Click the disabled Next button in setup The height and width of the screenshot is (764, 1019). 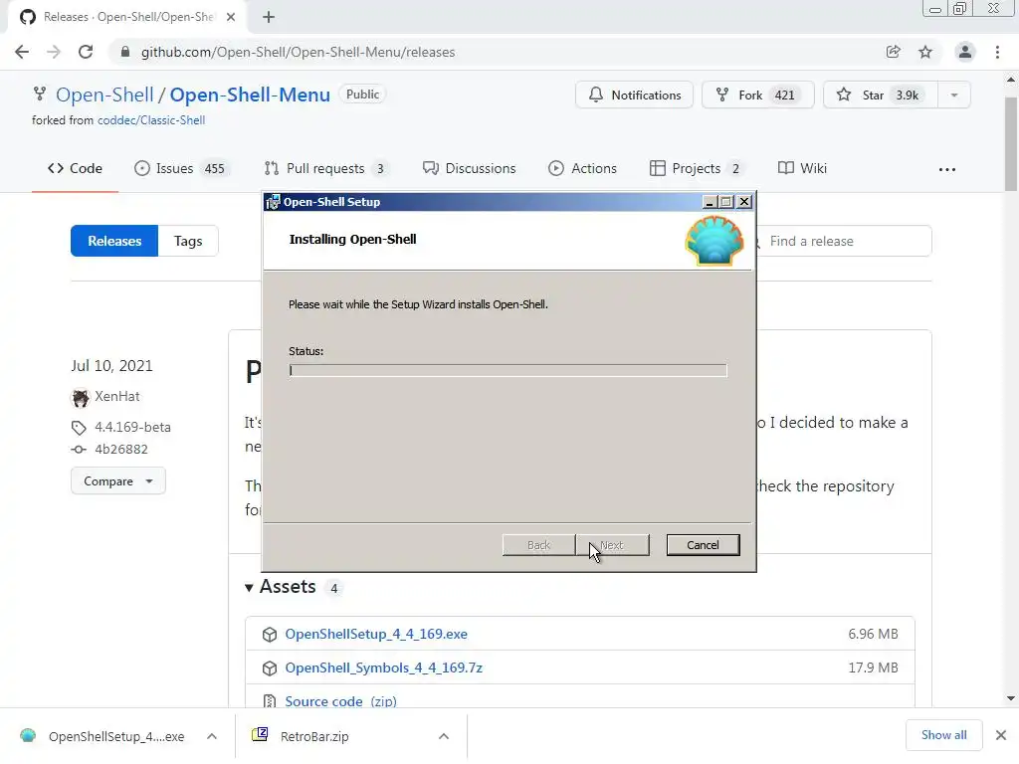coord(612,545)
